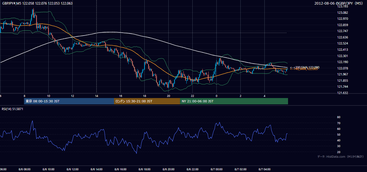The width and height of the screenshot is (367, 172).
Task: Click the 8/6 16:00 date label
Action: tap(121, 169)
